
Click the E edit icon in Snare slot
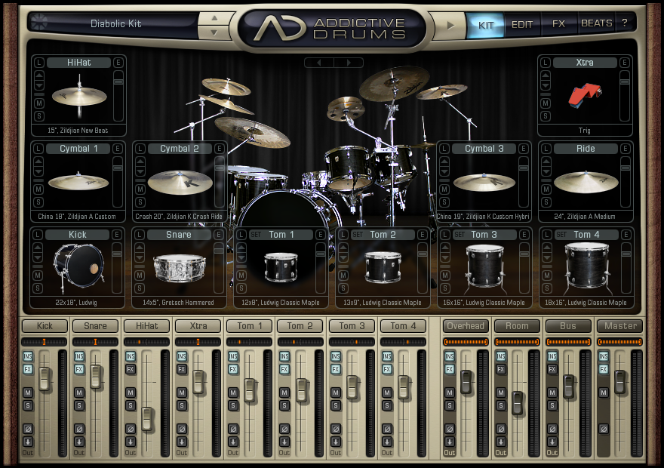click(x=219, y=235)
